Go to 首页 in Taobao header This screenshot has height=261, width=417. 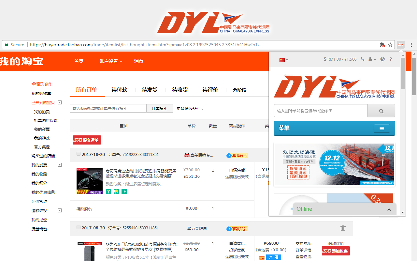(79, 61)
